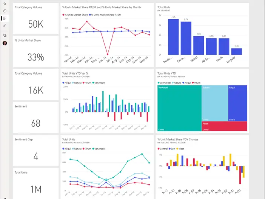Click the red Pirum treemap block
Viewport: 265px width, 199px height.
coord(224,126)
